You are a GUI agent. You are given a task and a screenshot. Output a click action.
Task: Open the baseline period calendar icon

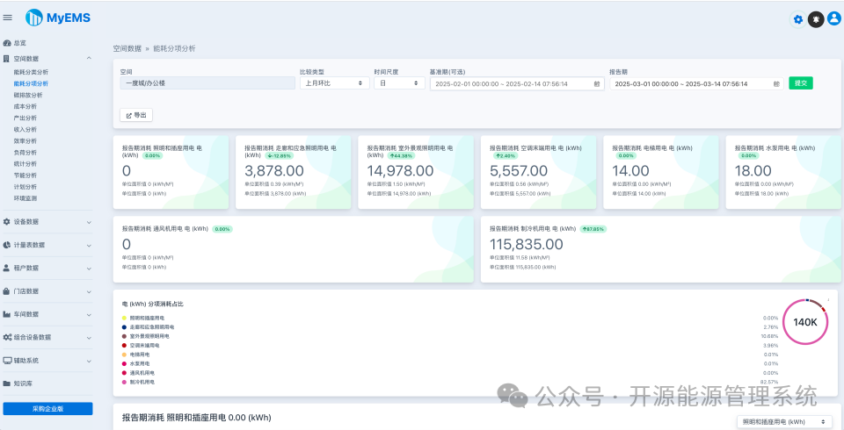[596, 84]
